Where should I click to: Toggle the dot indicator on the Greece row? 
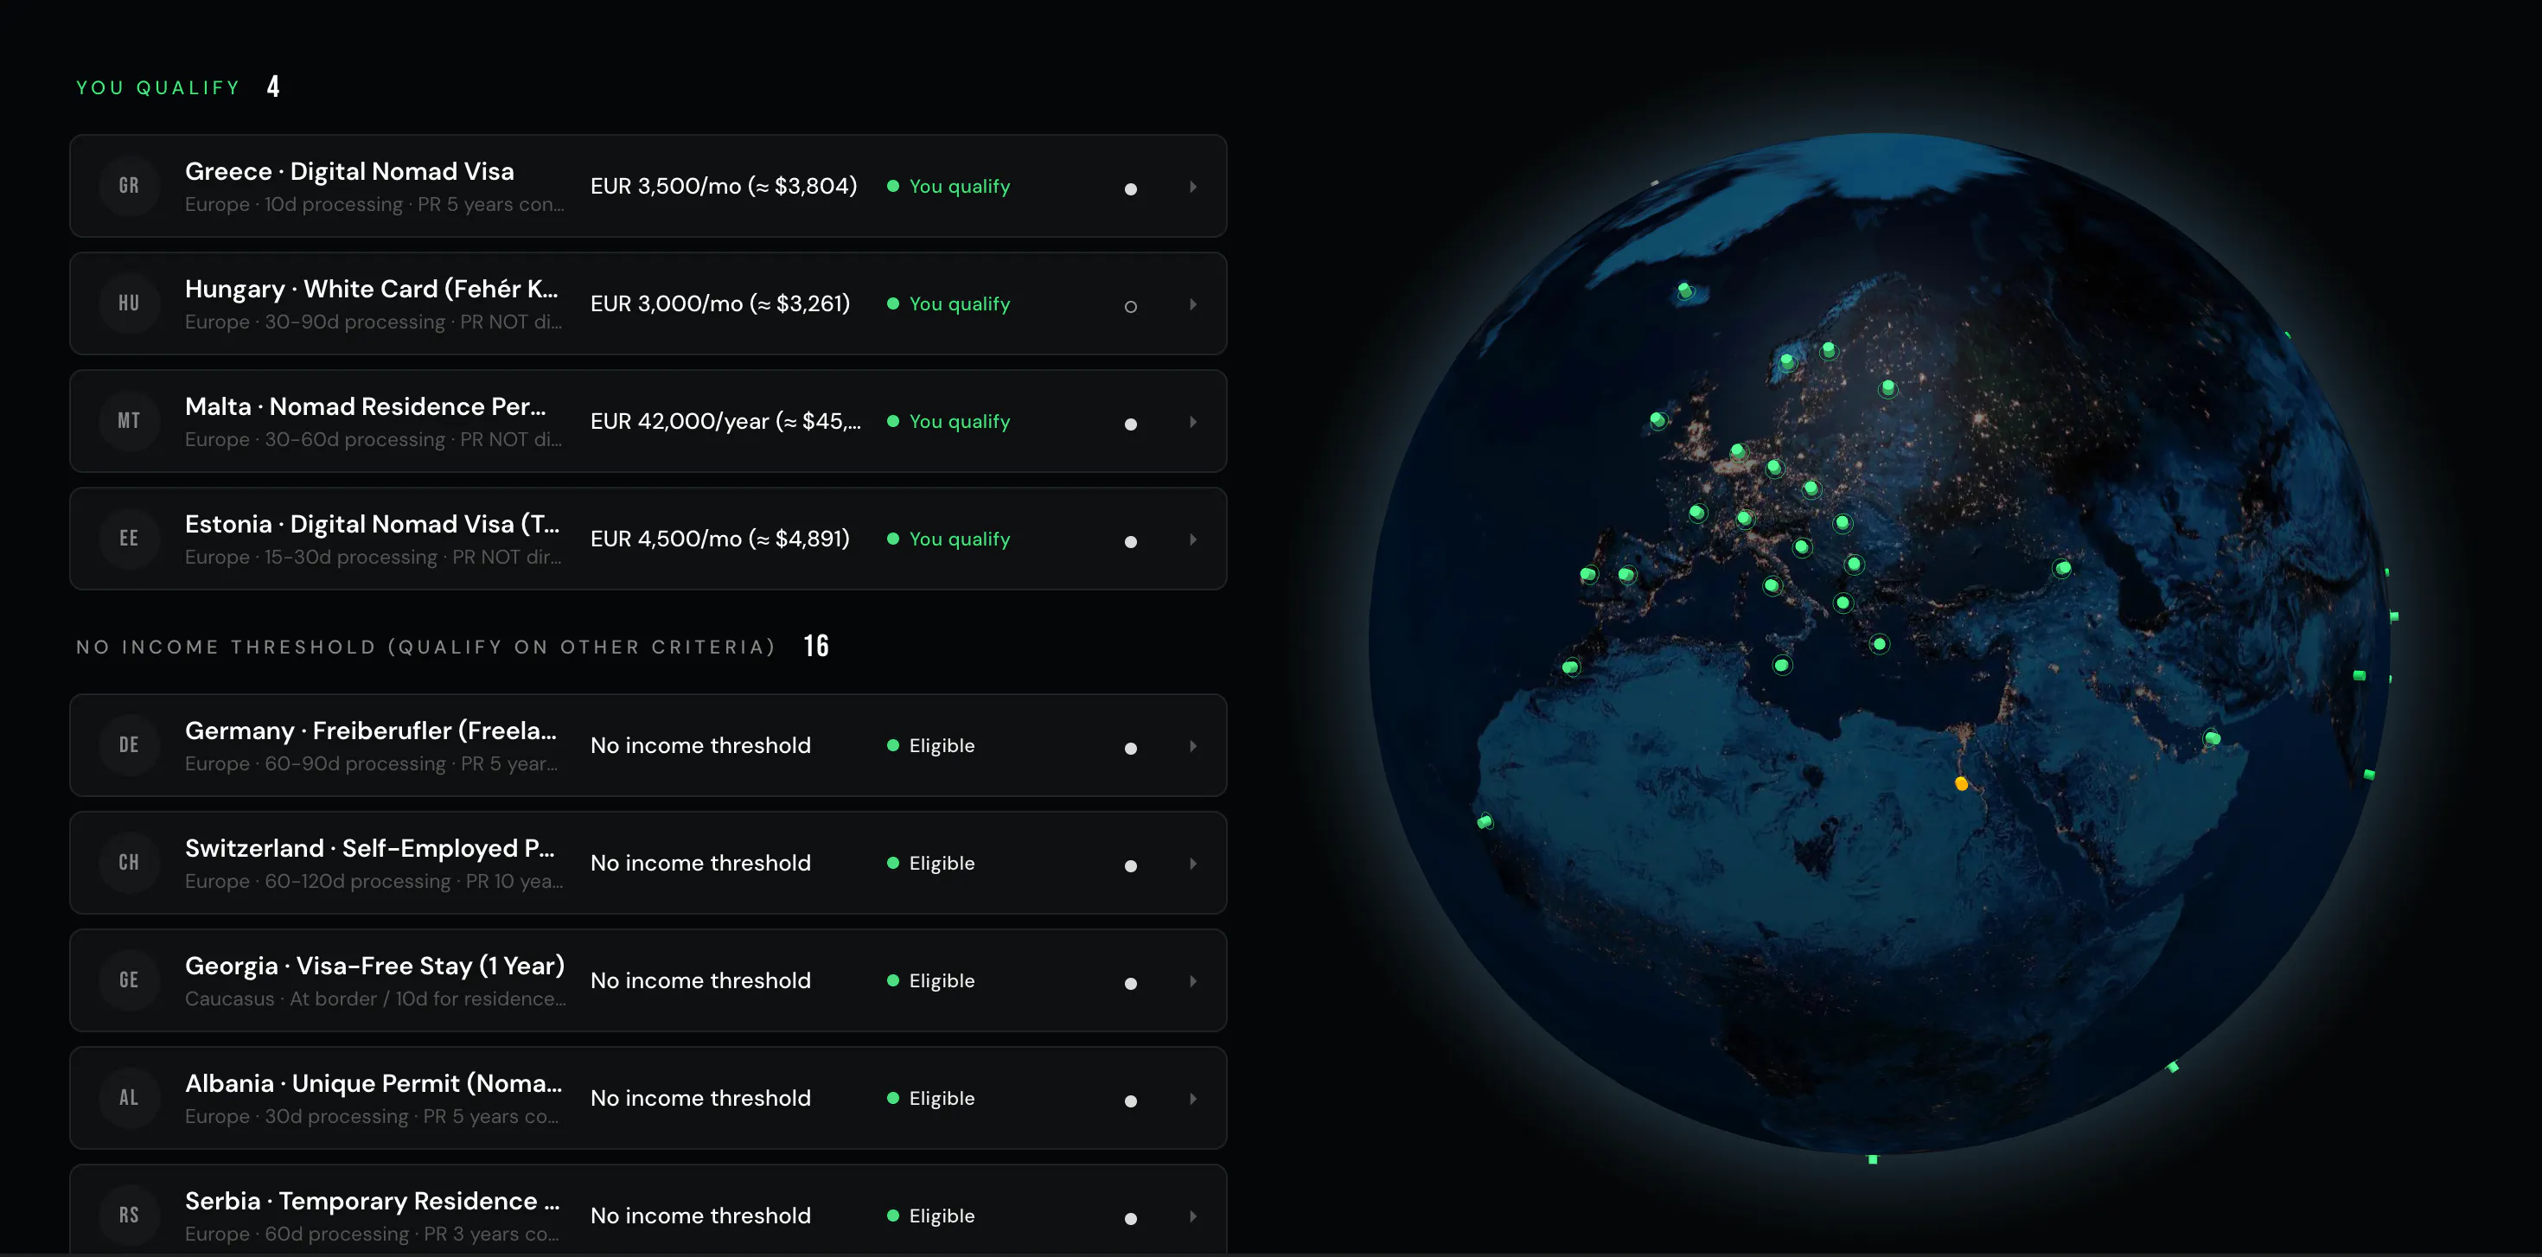pyautogui.click(x=1131, y=188)
